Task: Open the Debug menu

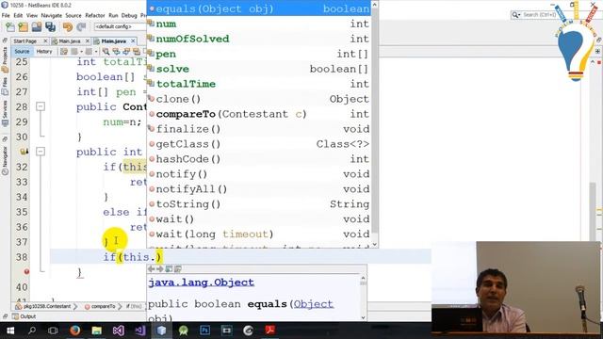Action: 129,15
